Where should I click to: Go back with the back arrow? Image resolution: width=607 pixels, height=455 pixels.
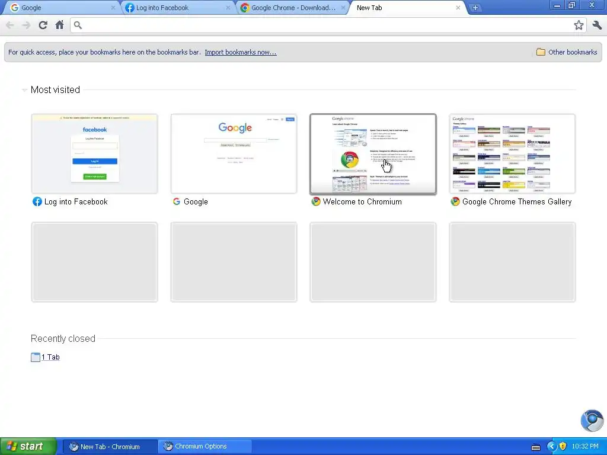[10, 25]
